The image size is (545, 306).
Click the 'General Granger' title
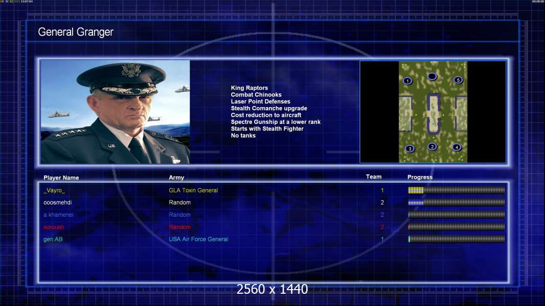pyautogui.click(x=76, y=32)
